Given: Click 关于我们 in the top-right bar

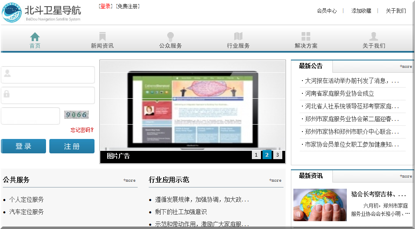Looking at the screenshot, I should [396, 11].
